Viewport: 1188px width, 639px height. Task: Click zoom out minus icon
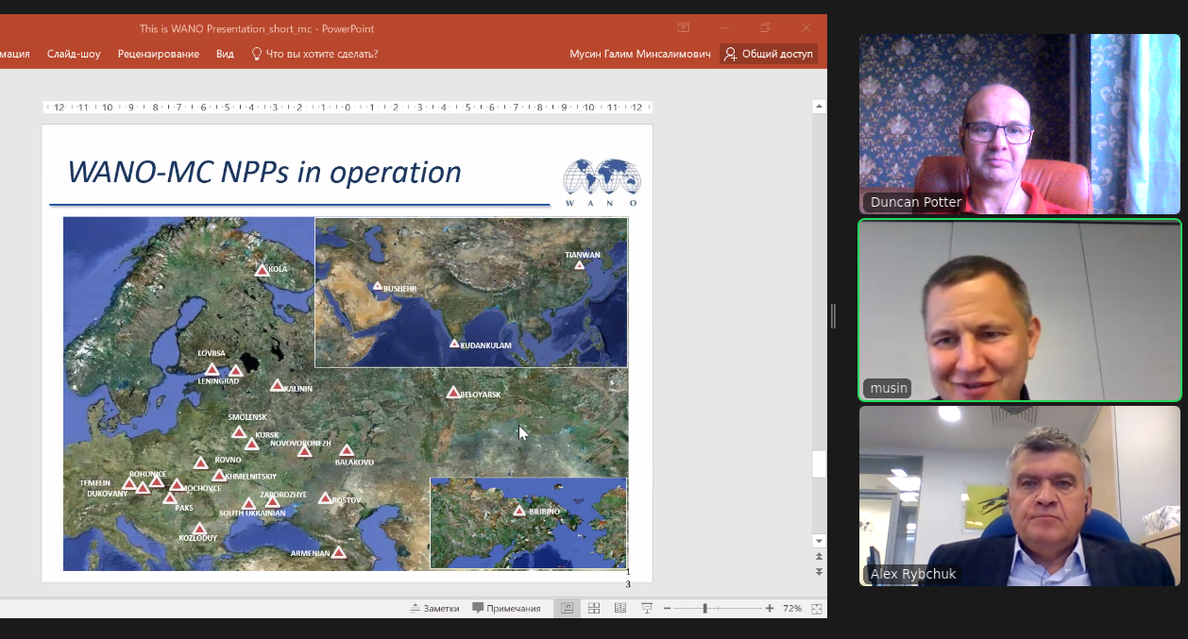click(667, 609)
